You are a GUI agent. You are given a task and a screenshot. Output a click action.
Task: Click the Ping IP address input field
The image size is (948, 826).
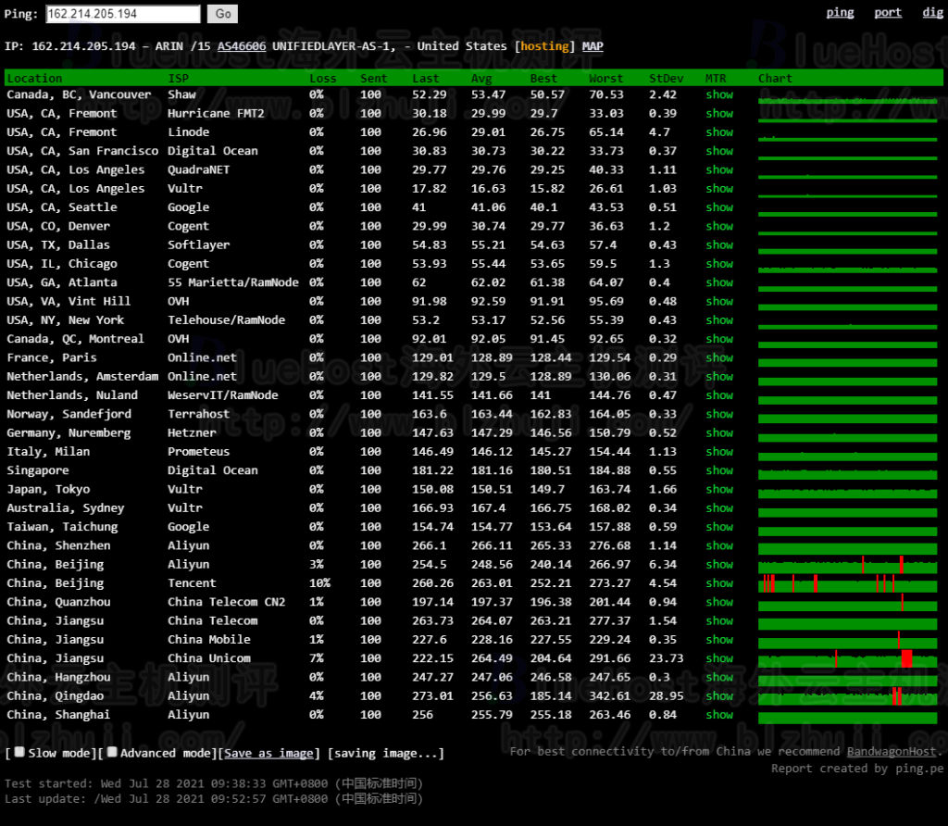(x=123, y=14)
